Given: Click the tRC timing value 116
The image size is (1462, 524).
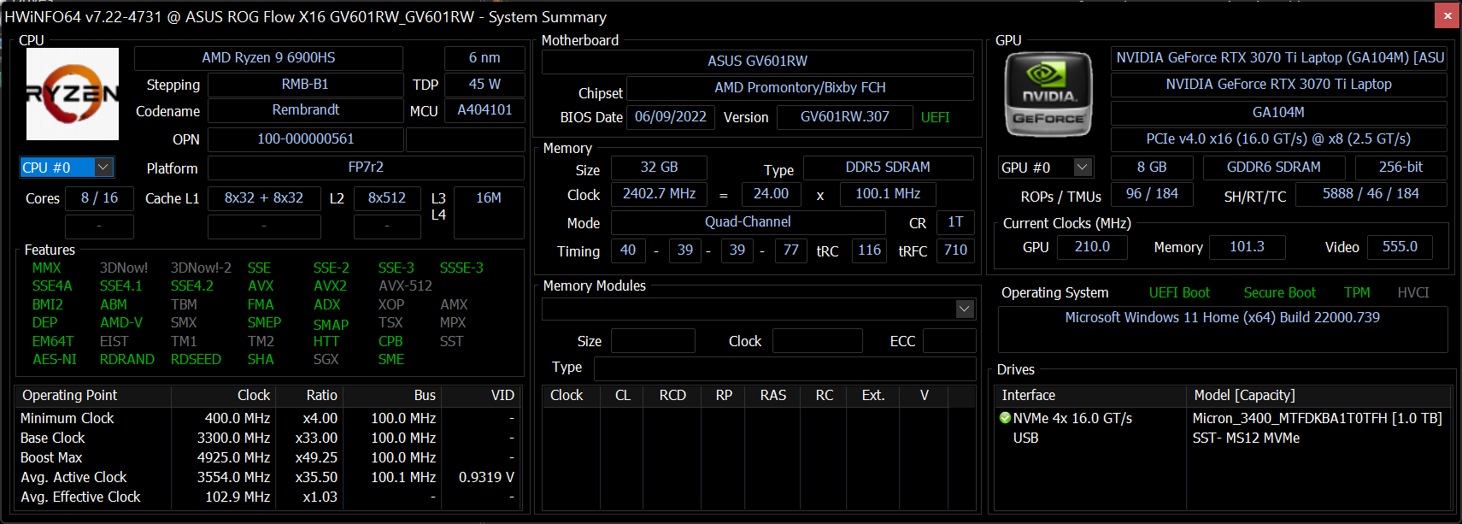Looking at the screenshot, I should (x=870, y=250).
